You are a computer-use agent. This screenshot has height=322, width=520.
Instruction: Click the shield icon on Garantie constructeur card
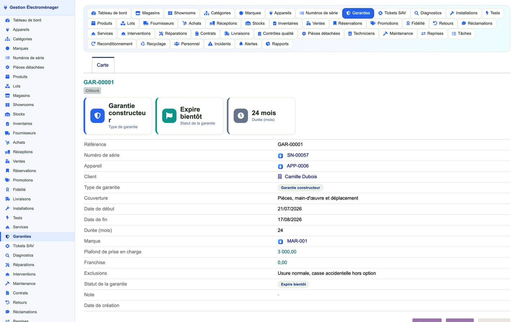pos(98,116)
